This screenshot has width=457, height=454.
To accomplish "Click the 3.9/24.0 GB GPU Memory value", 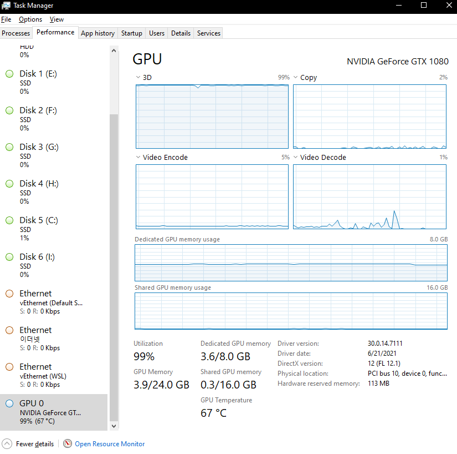I will point(161,385).
